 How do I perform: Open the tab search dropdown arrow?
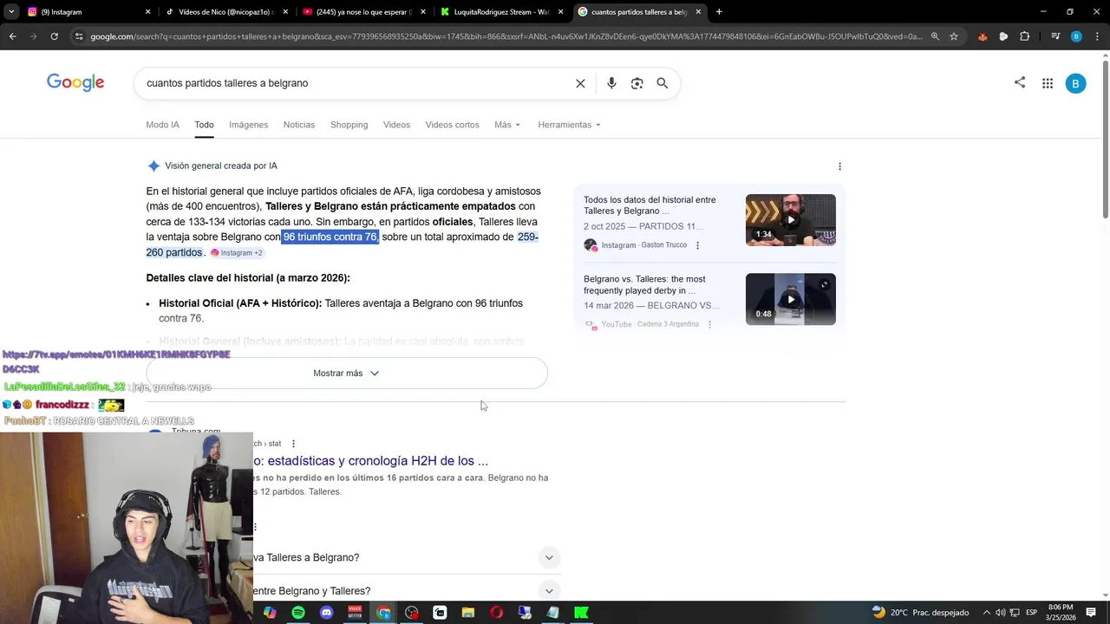(10, 12)
